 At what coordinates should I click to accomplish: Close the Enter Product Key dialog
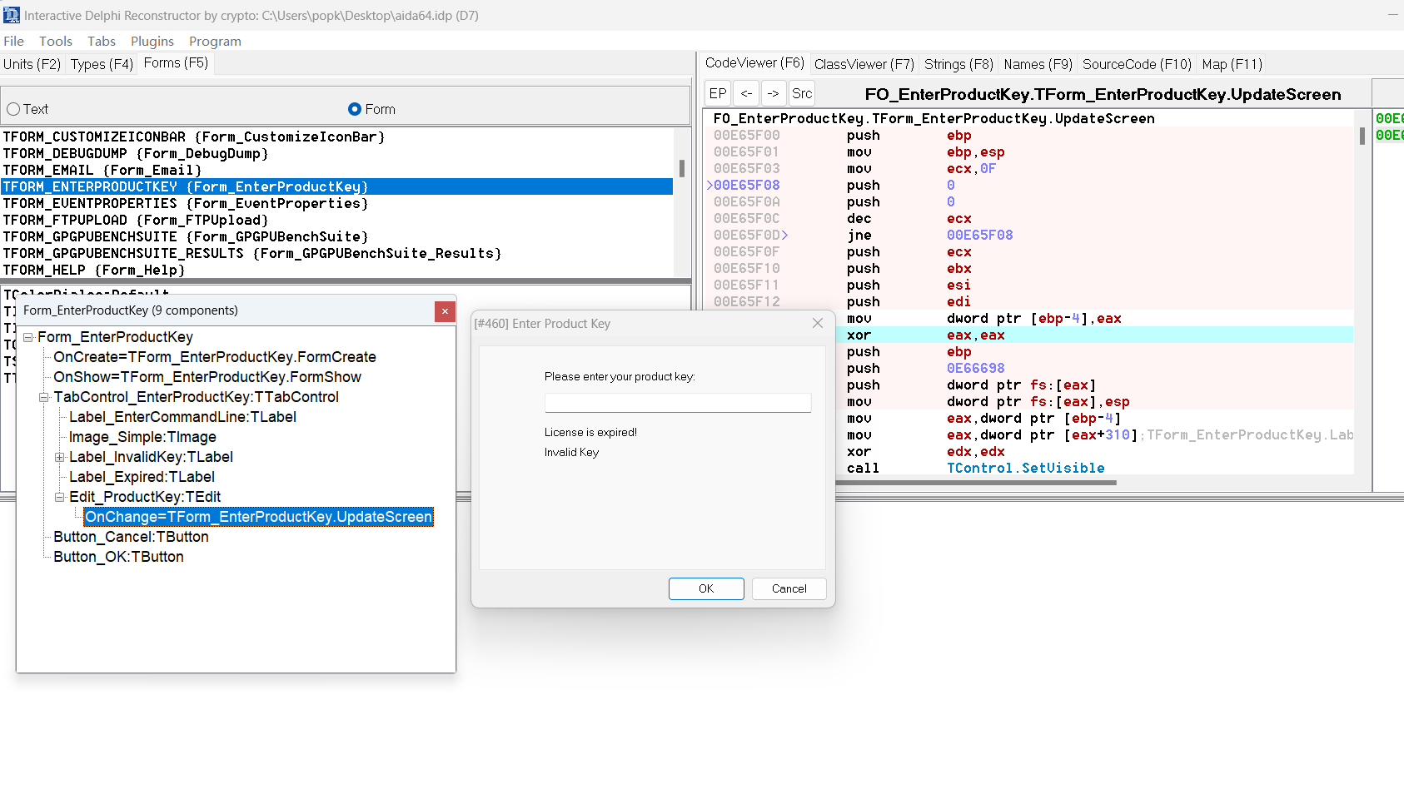pos(818,323)
